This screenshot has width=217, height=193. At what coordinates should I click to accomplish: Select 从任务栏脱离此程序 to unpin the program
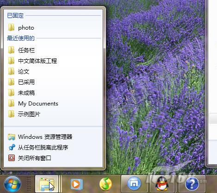point(53,148)
